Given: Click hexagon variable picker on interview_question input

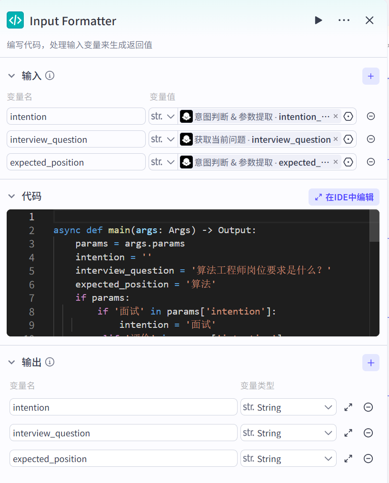Looking at the screenshot, I should pyautogui.click(x=349, y=139).
